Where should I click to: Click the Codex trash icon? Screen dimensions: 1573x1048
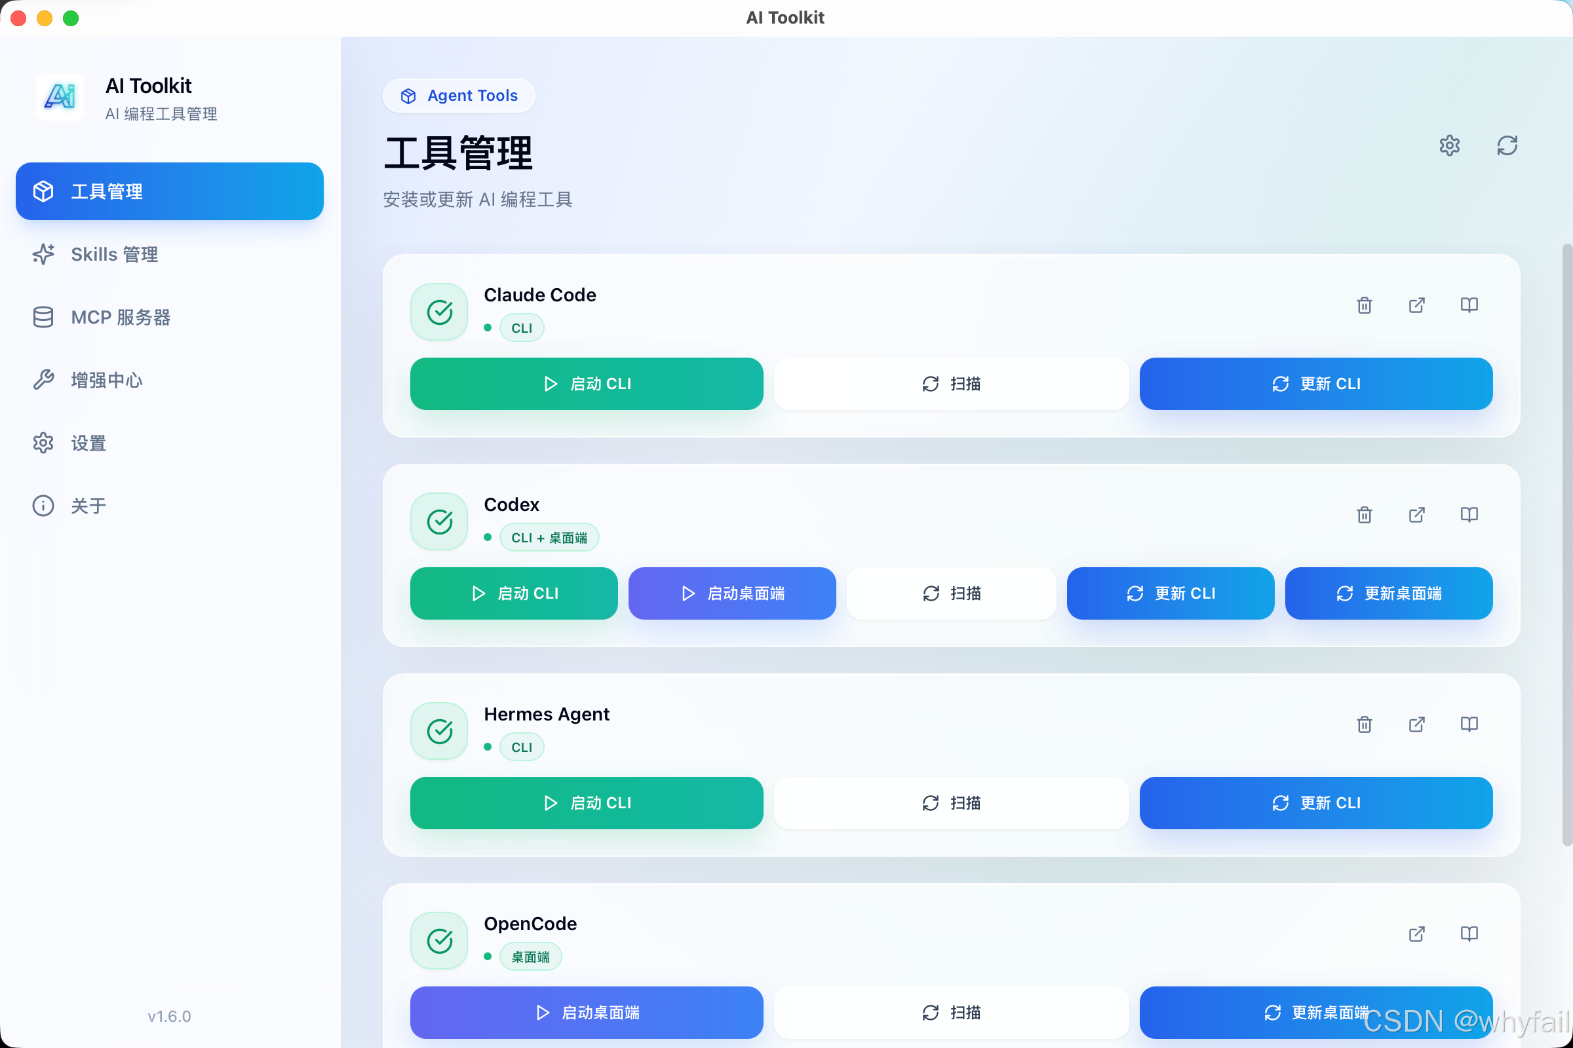1365,515
